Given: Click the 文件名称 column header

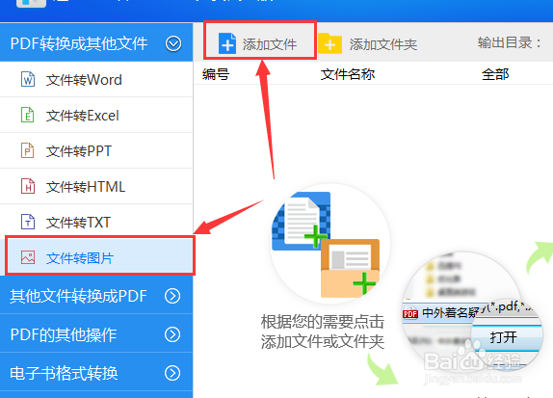Looking at the screenshot, I should tap(348, 74).
